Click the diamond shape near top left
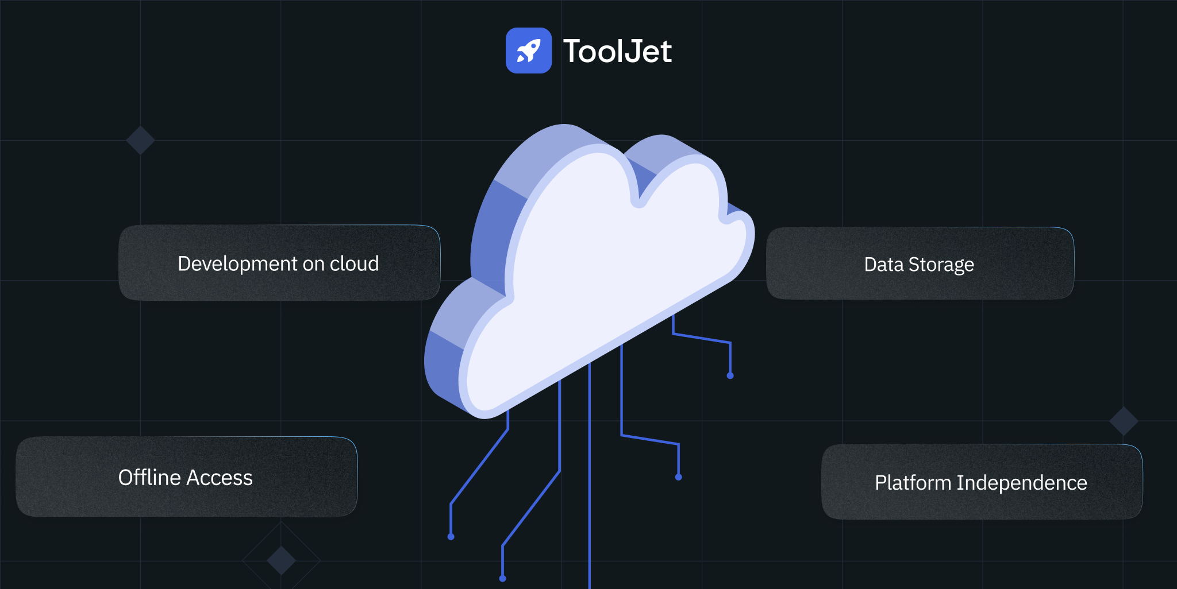This screenshot has width=1177, height=589. pyautogui.click(x=140, y=139)
